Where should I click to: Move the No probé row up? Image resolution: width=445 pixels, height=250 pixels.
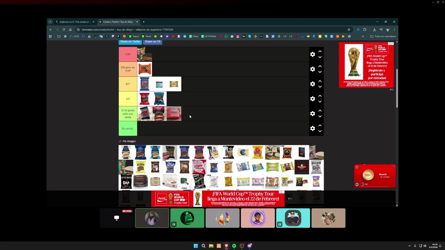coord(320,126)
